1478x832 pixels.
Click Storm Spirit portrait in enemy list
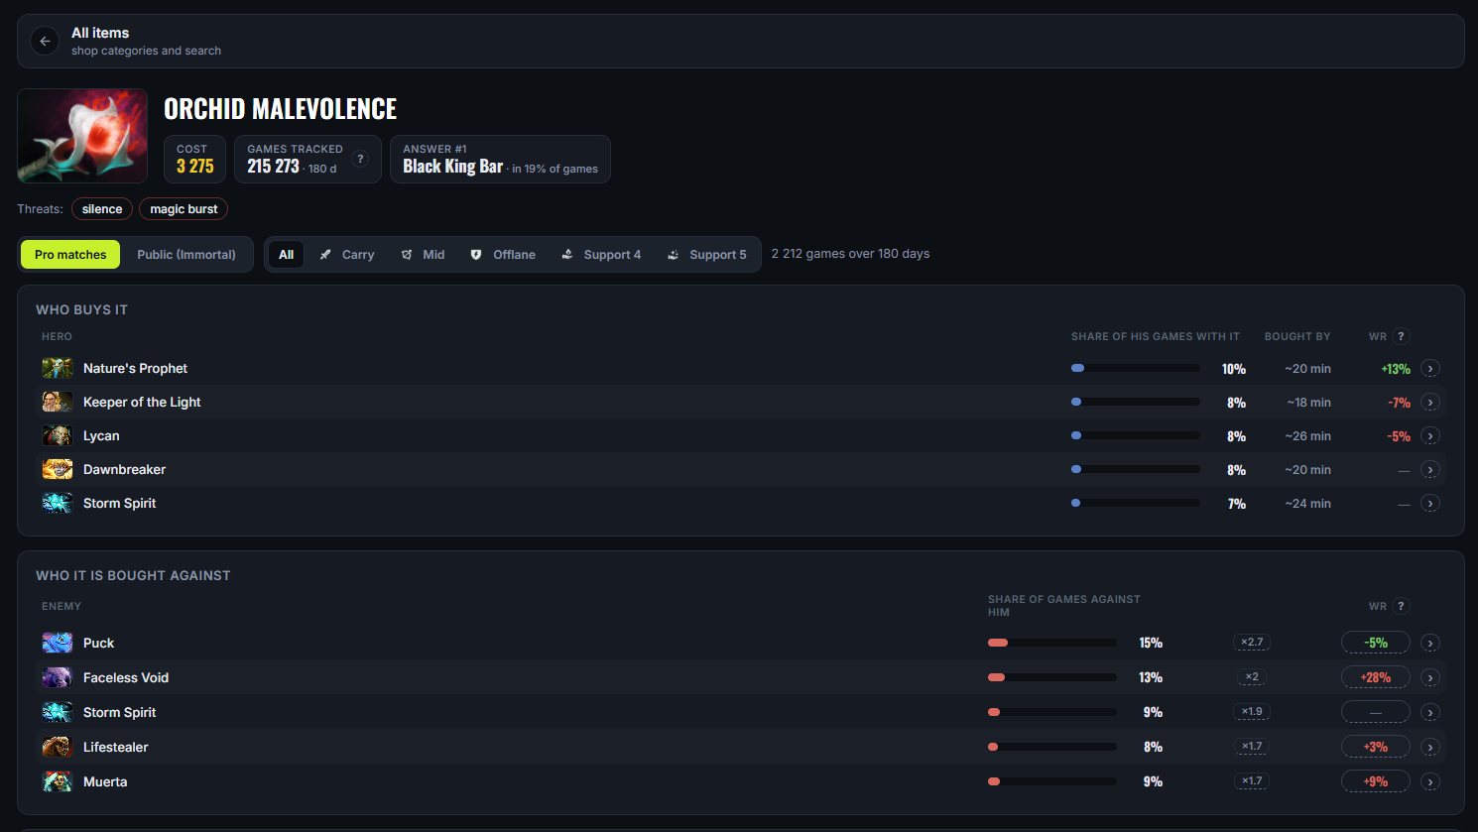tap(58, 712)
